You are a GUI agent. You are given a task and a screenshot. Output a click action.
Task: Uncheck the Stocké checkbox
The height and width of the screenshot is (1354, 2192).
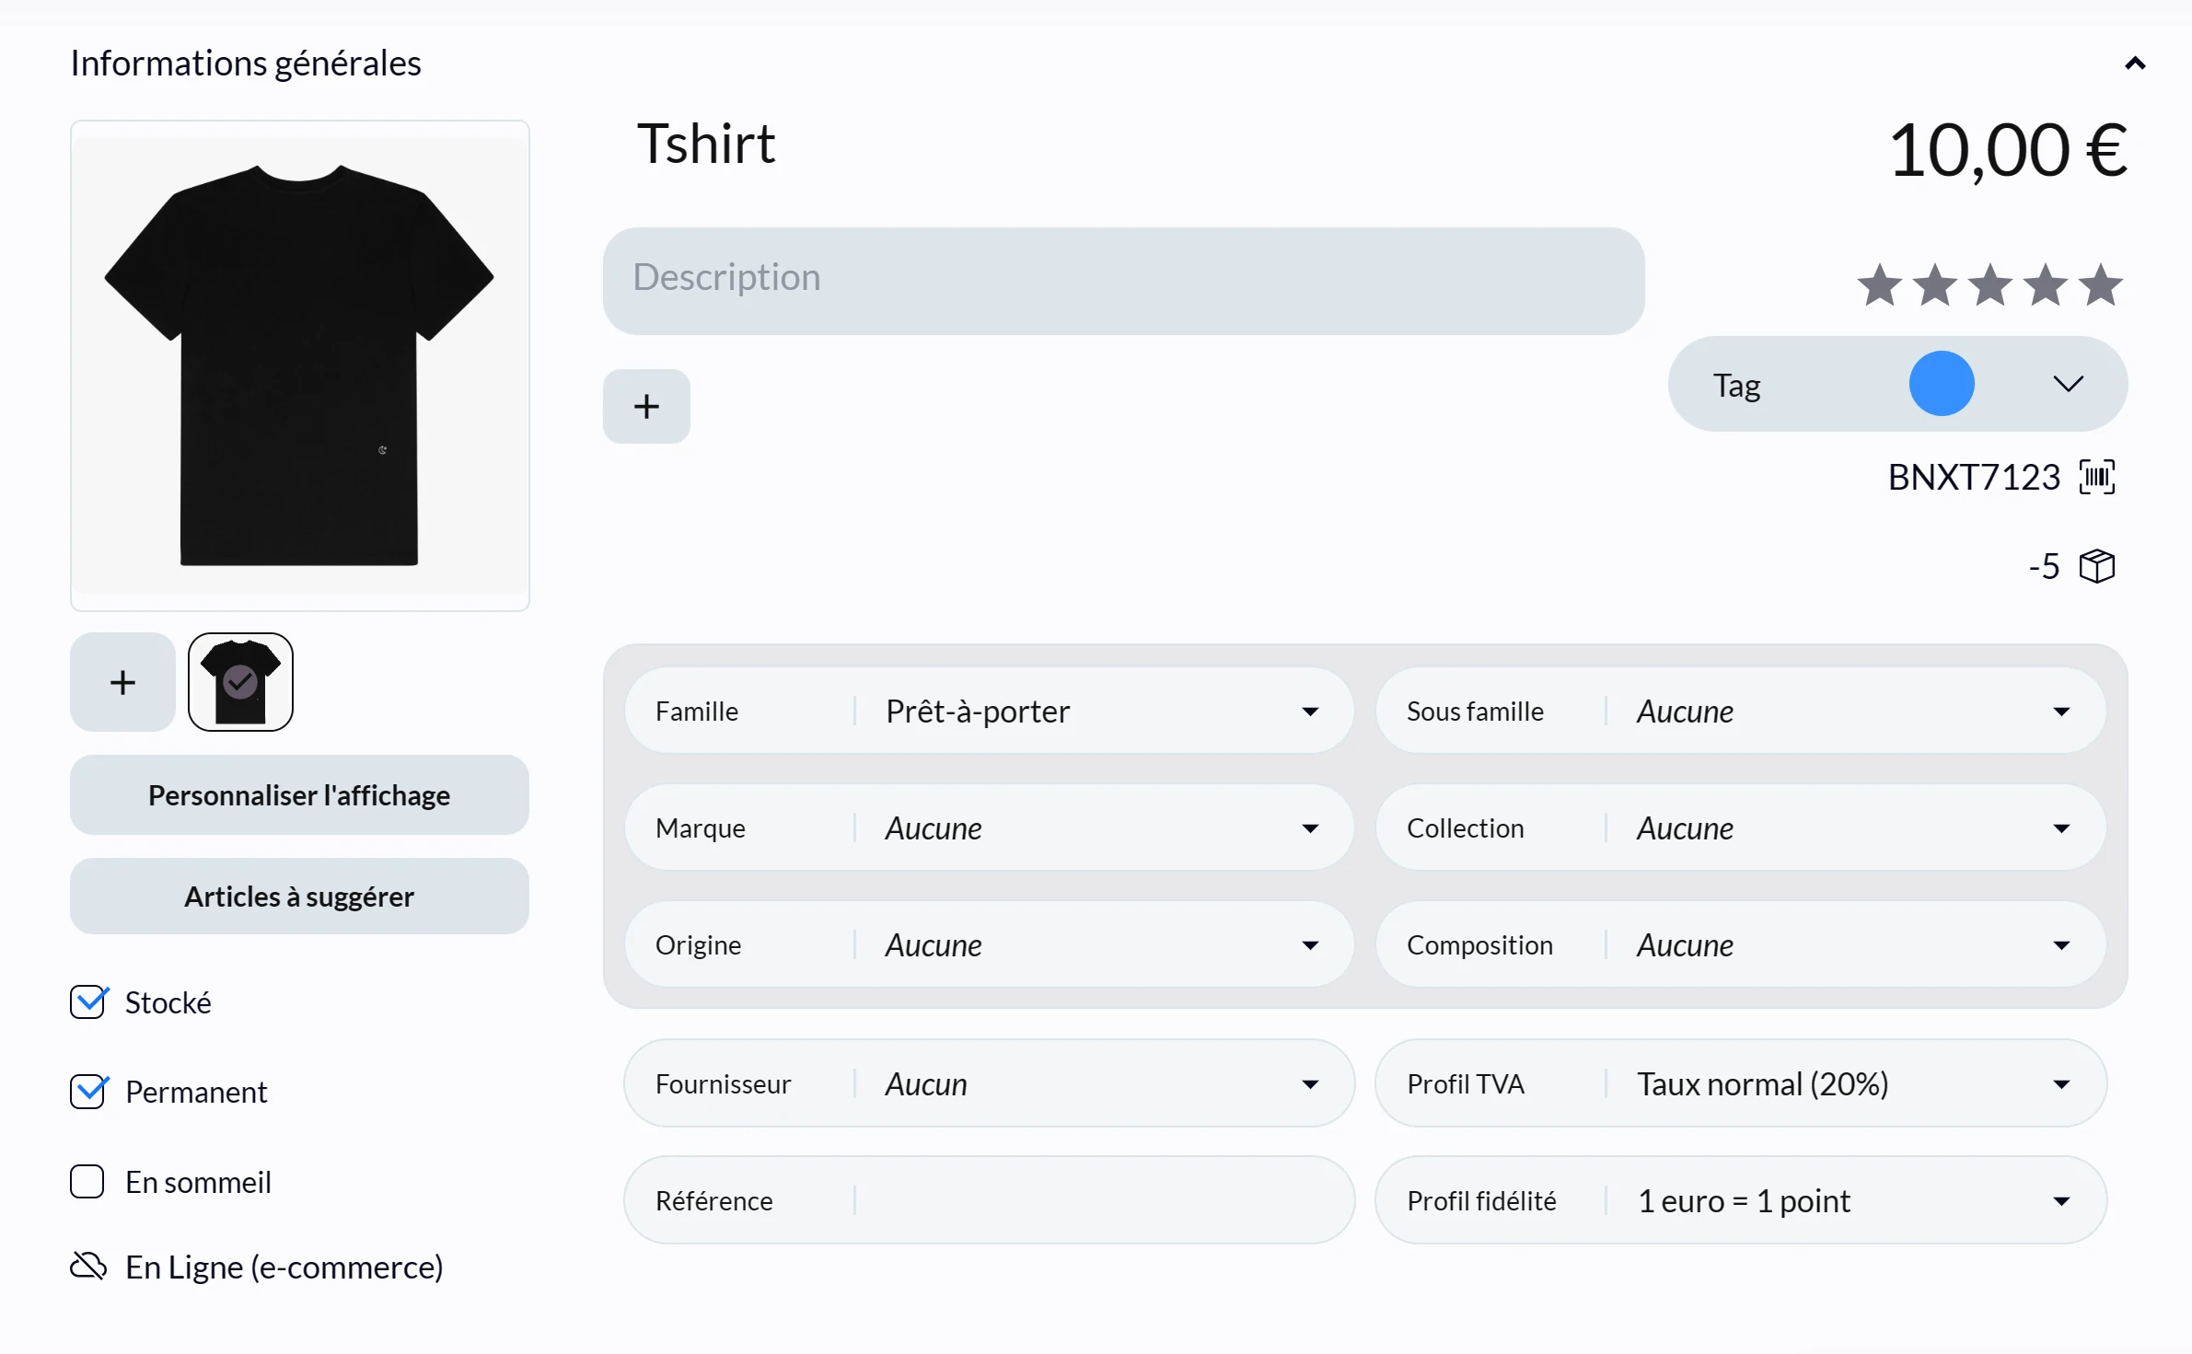[x=88, y=1002]
